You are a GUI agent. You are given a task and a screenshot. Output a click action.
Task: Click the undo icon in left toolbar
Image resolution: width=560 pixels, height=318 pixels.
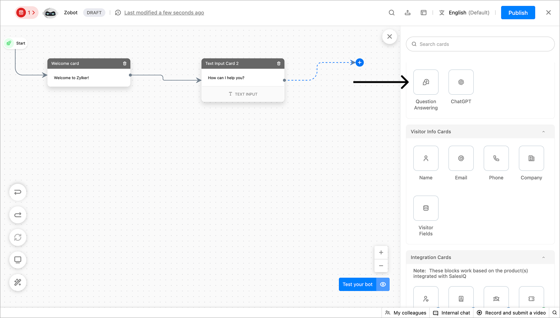click(18, 192)
